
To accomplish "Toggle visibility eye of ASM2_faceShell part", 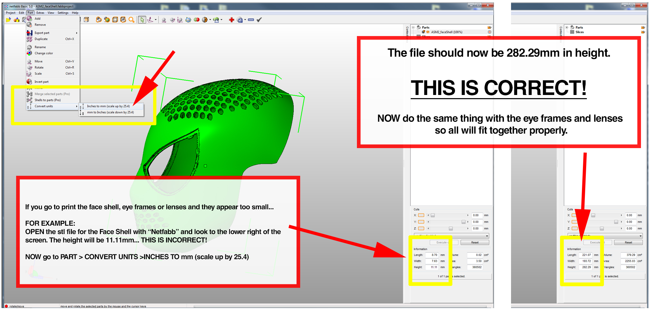I will (x=428, y=32).
